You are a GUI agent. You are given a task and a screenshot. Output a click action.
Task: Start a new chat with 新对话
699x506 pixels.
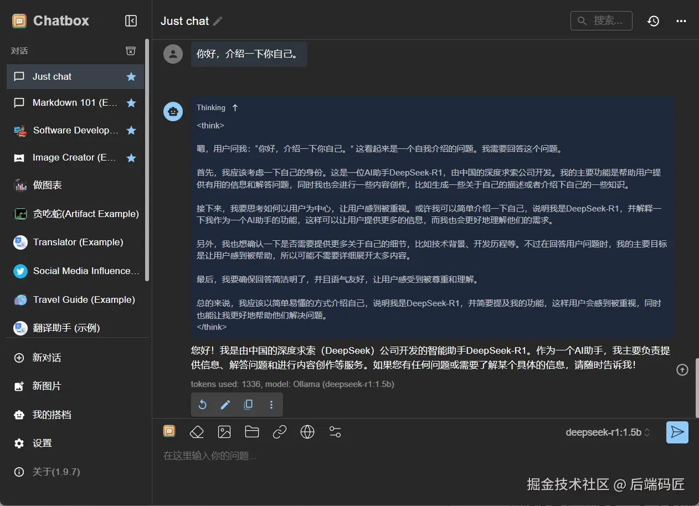[x=75, y=358]
